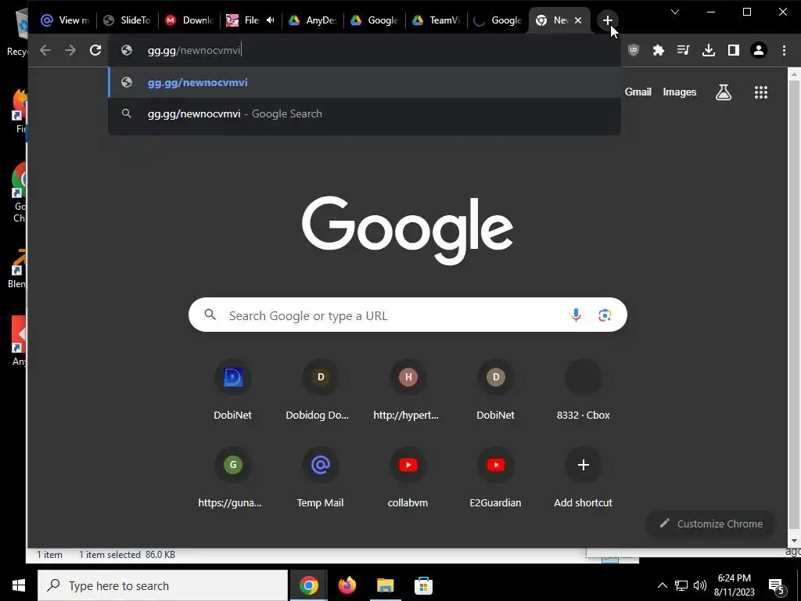Start voice search with the microphone icon

(x=576, y=315)
